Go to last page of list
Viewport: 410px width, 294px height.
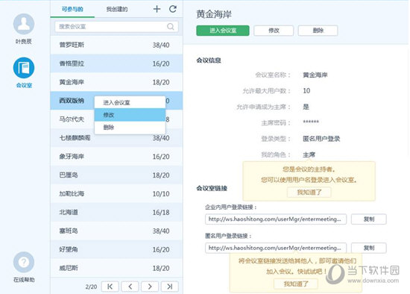click(x=170, y=287)
